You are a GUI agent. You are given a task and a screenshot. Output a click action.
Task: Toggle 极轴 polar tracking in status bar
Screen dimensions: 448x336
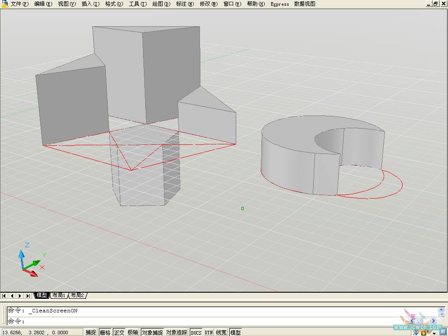point(133,332)
